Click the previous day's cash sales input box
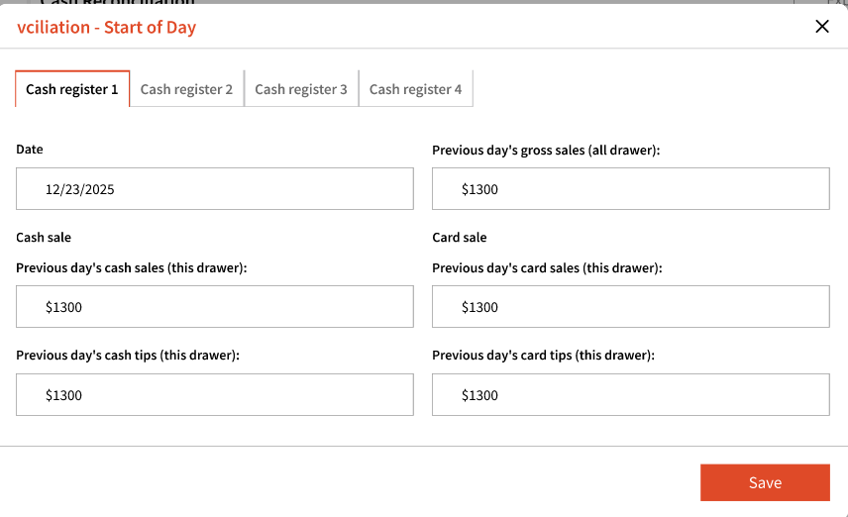Screen dimensions: 848x517 pyautogui.click(x=214, y=307)
